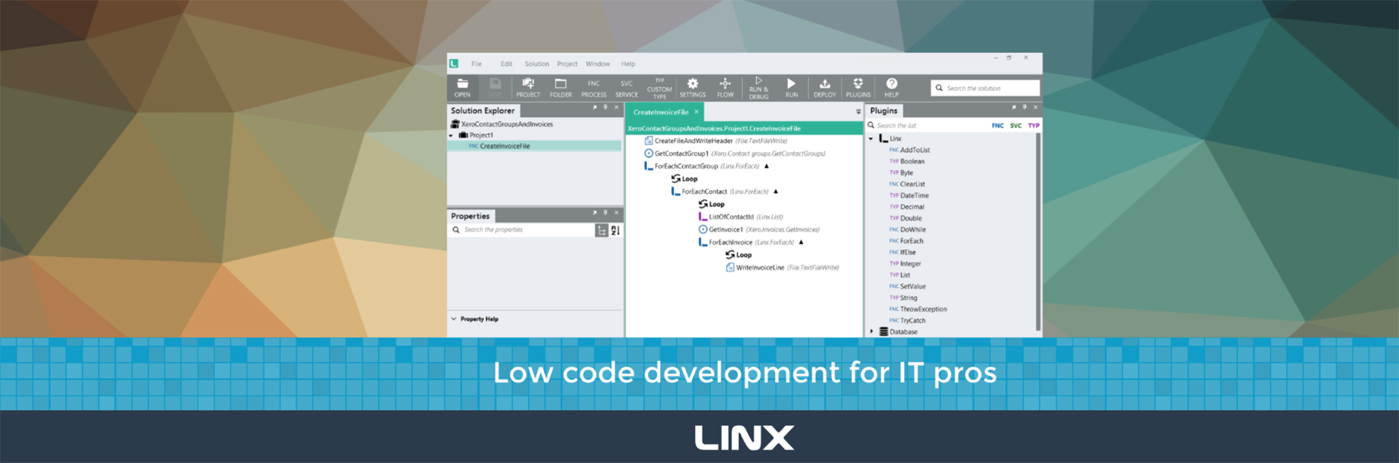Click the Plugins list vertical scrollbar
The width and height of the screenshot is (1399, 463).
click(x=1038, y=233)
